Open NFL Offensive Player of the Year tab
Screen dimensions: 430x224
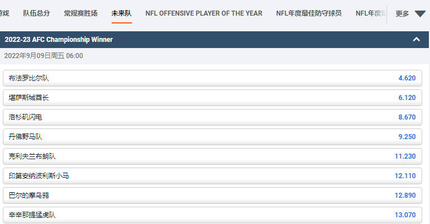coord(203,13)
